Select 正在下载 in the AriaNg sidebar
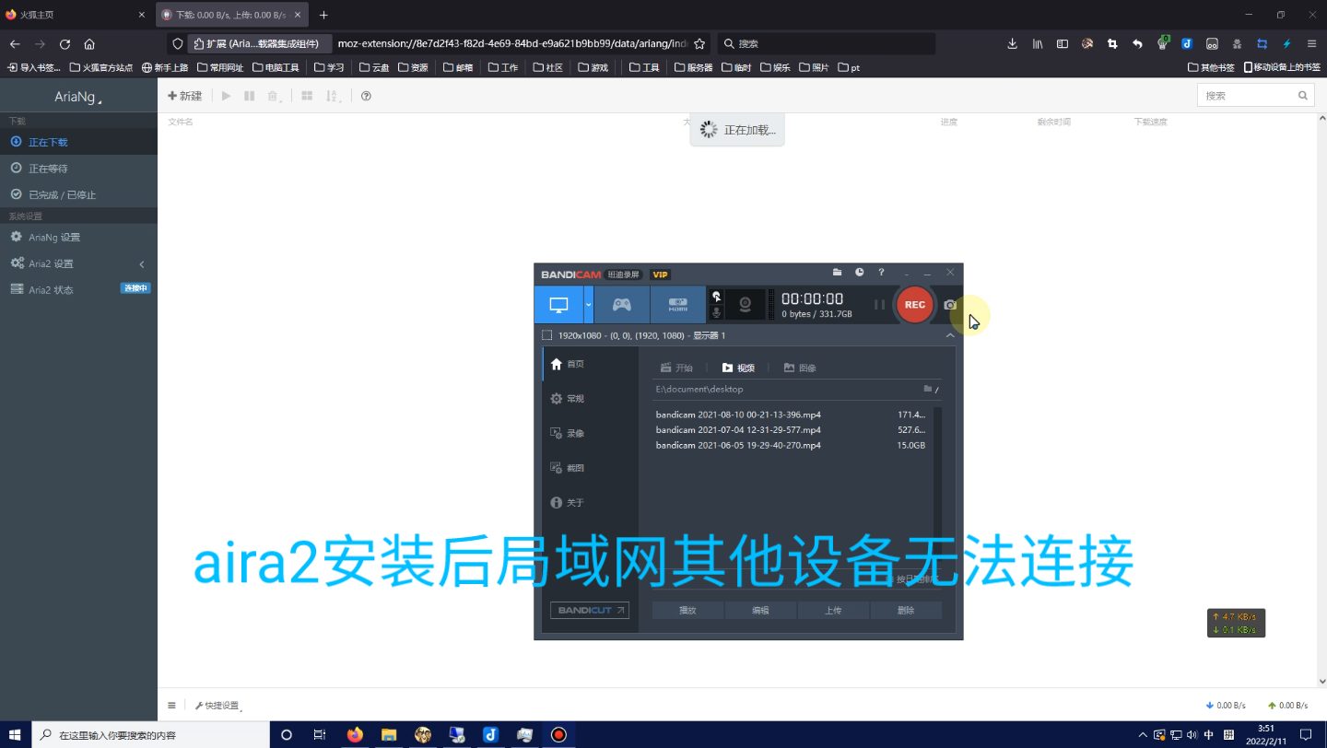1327x748 pixels. pyautogui.click(x=78, y=142)
